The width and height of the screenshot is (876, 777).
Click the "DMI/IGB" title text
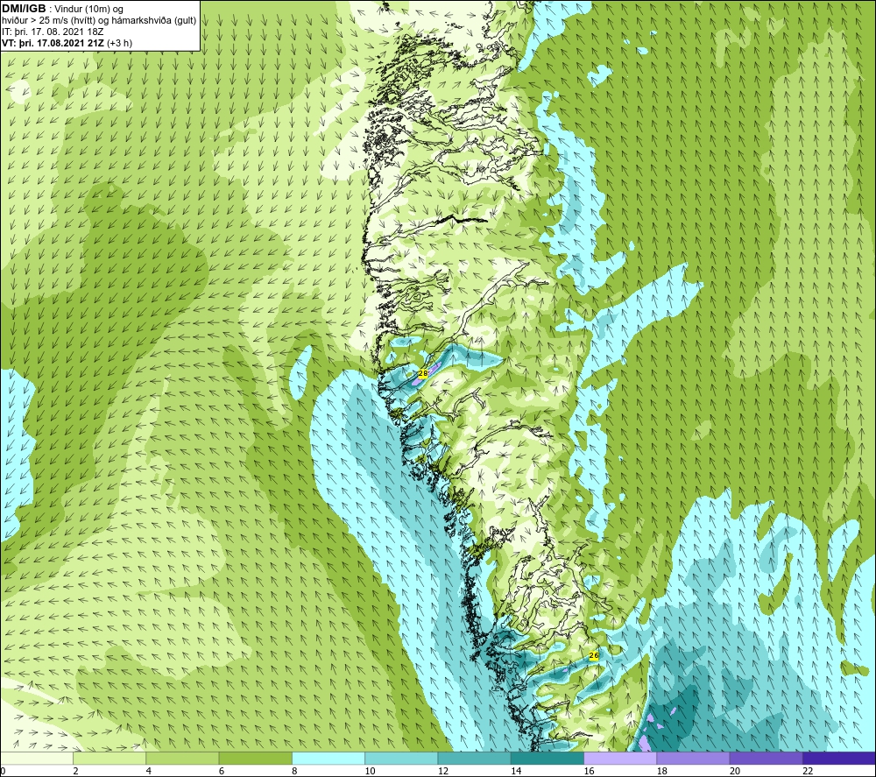click(x=24, y=9)
